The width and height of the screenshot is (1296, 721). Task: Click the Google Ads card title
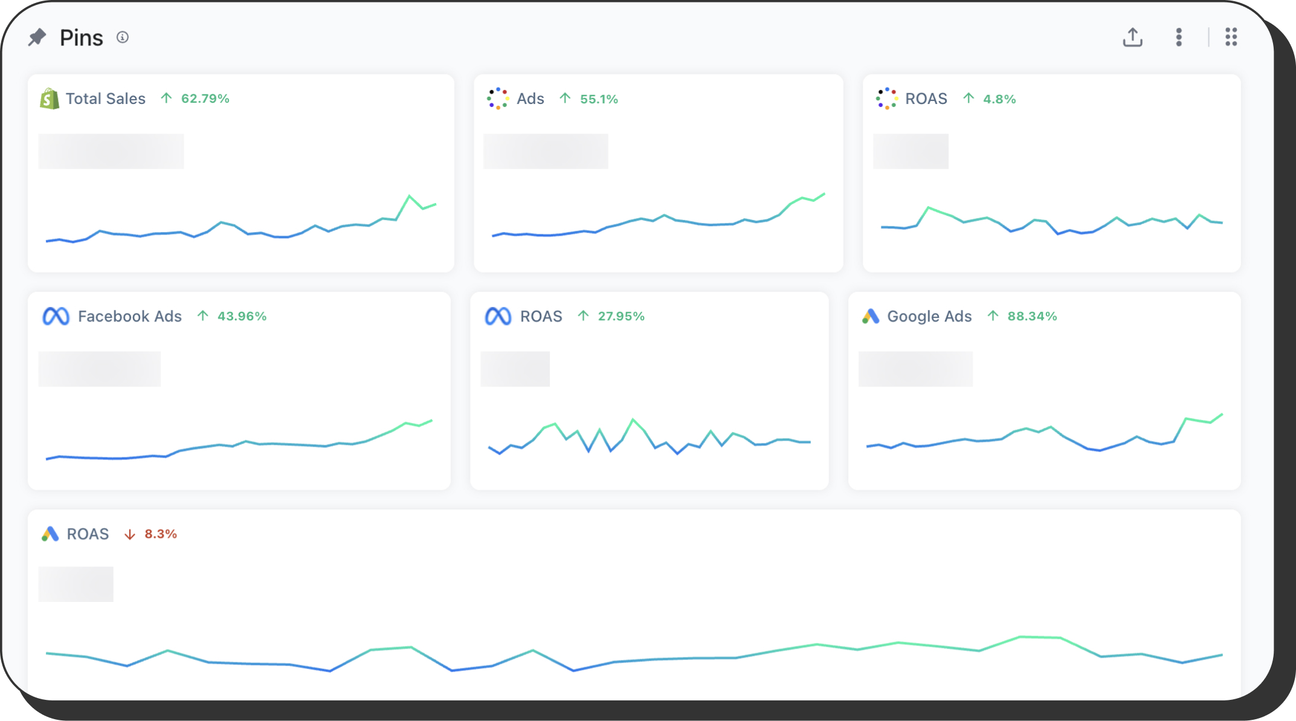click(x=929, y=316)
